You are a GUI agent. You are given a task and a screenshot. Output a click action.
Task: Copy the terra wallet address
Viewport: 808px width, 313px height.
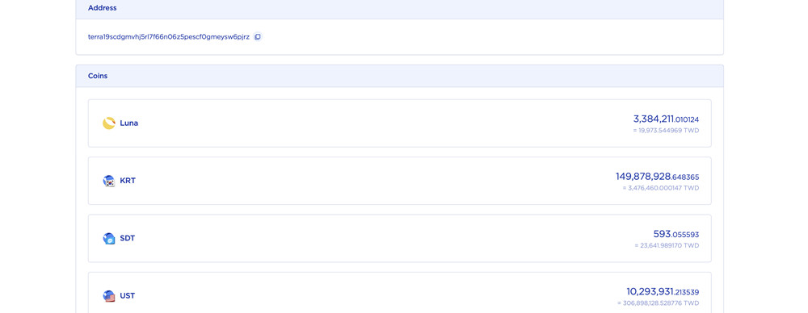[x=258, y=36]
